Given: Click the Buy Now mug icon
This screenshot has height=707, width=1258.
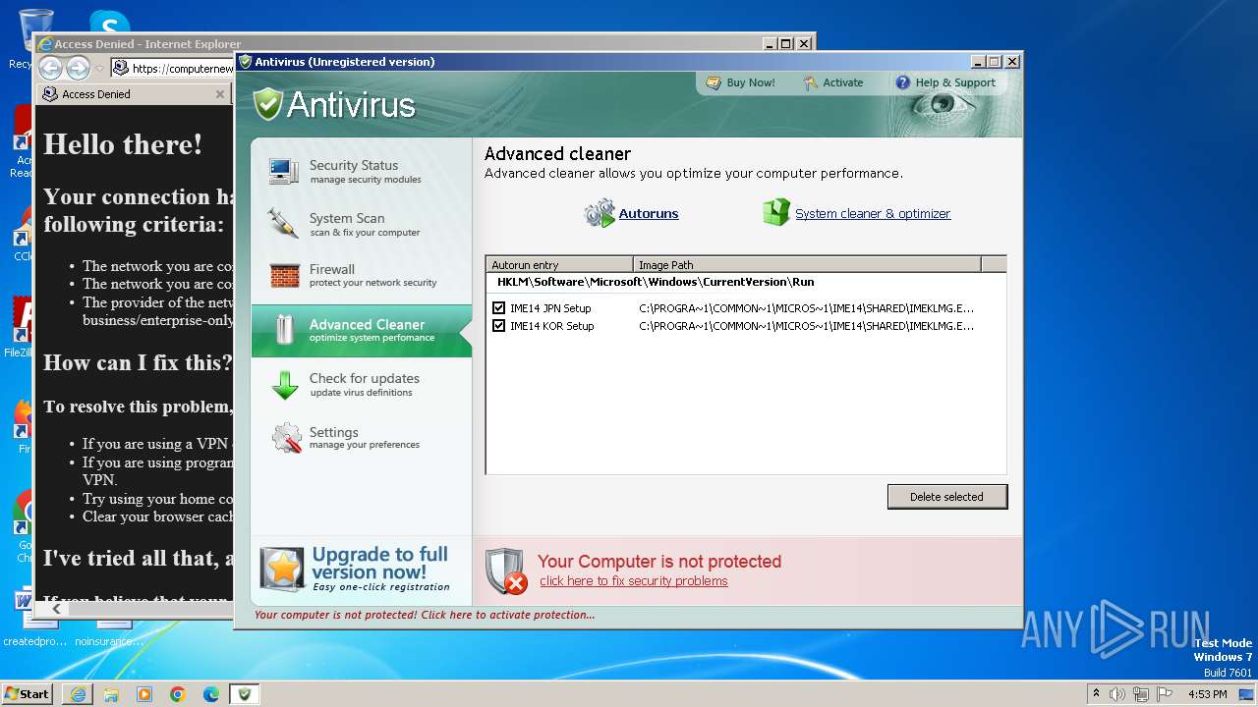Looking at the screenshot, I should [713, 82].
